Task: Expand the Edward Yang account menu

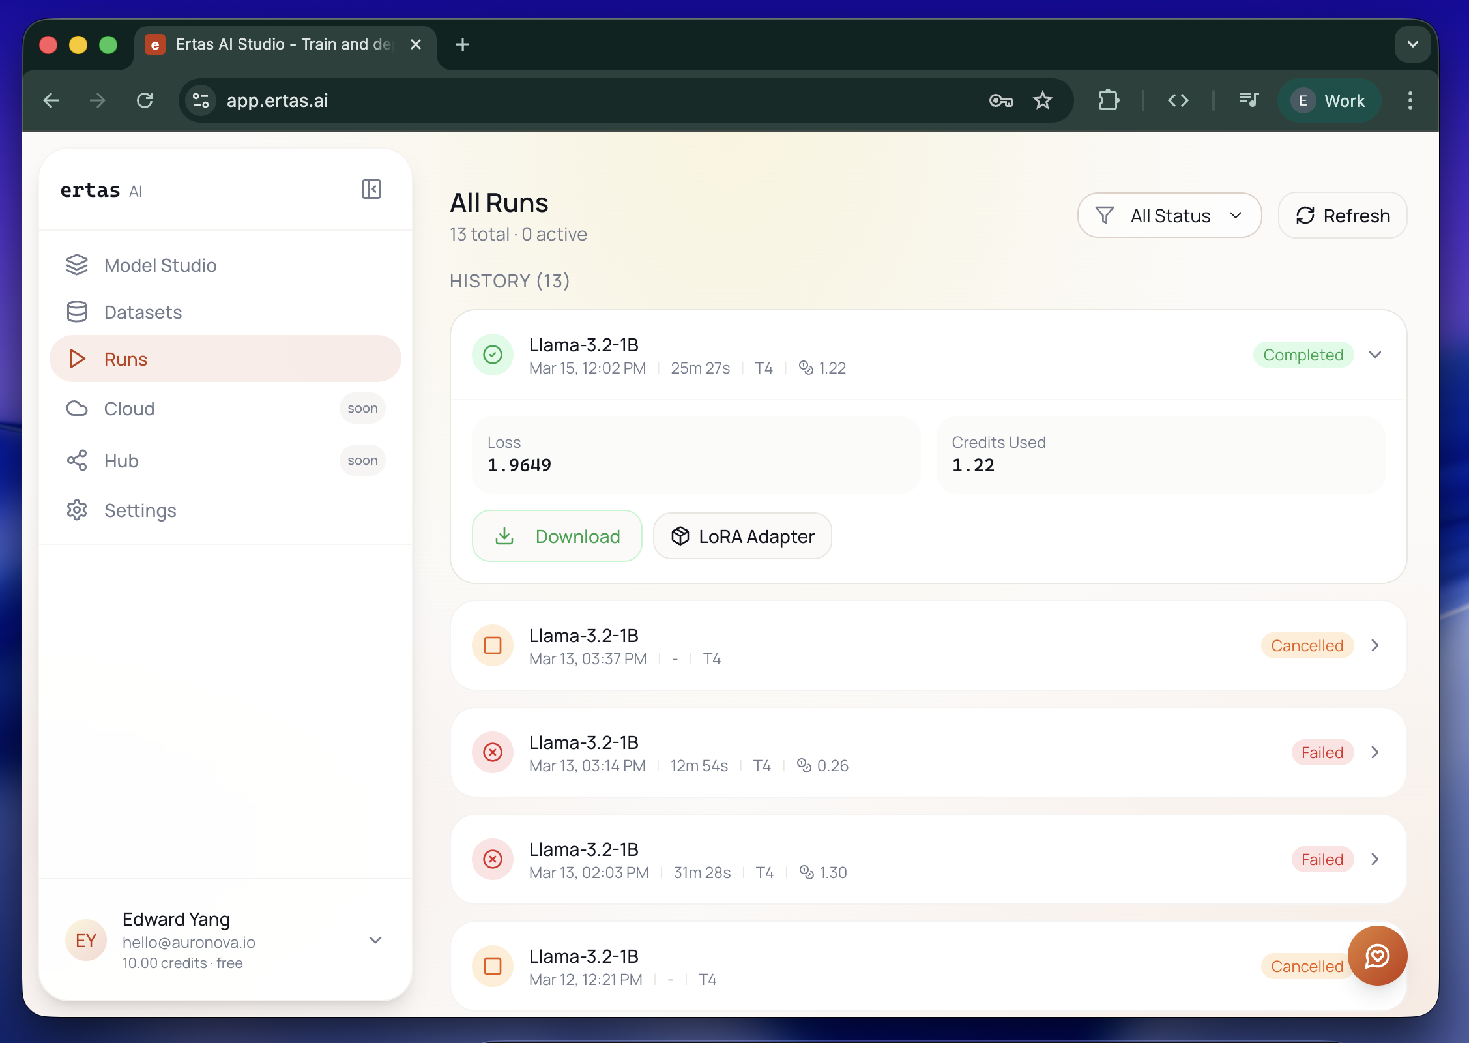Action: point(375,940)
